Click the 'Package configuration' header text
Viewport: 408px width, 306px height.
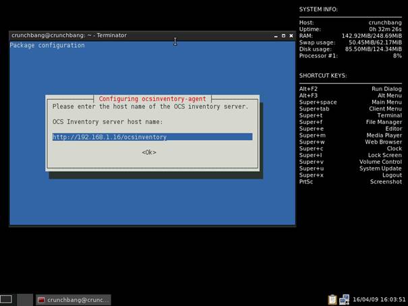coord(47,45)
